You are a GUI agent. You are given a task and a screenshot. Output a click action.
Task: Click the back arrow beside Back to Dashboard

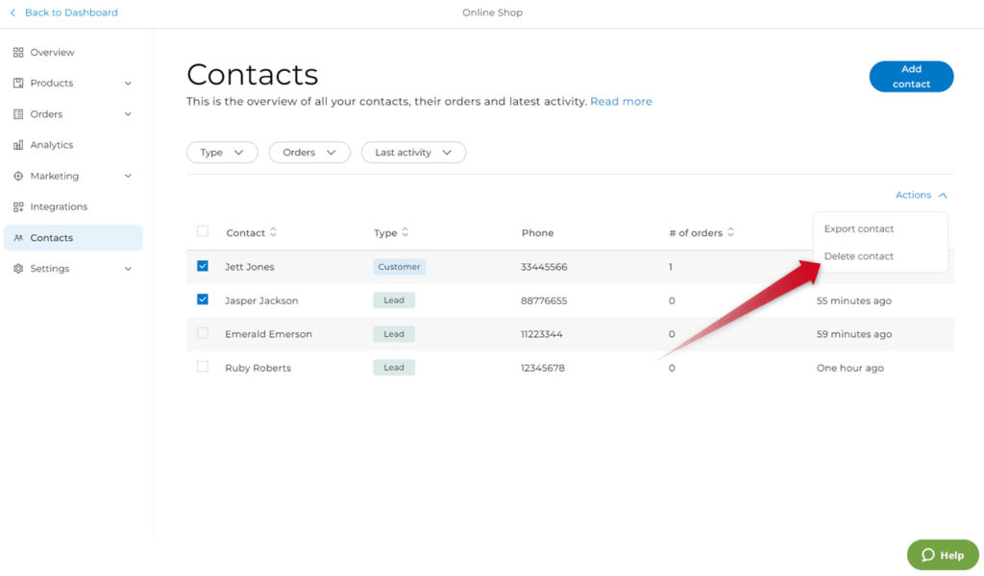click(12, 12)
